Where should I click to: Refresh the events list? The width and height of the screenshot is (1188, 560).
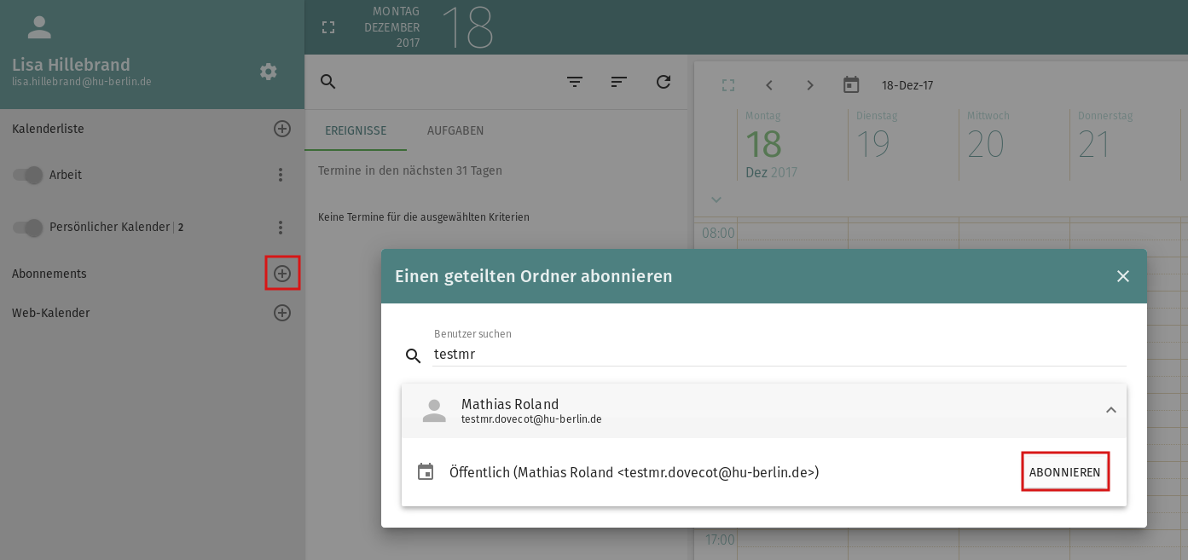[x=664, y=82]
